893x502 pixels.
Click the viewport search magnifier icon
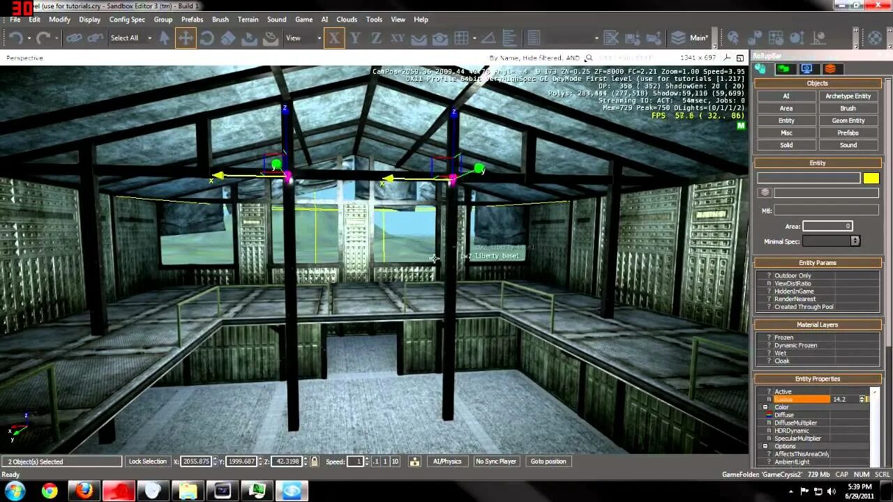589,59
